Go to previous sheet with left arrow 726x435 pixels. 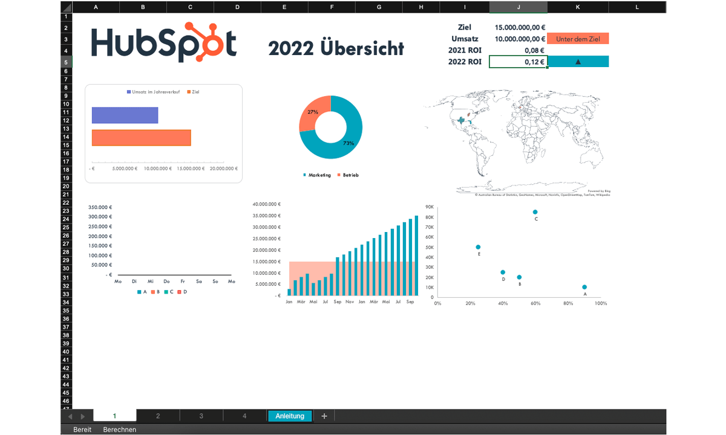[70, 416]
